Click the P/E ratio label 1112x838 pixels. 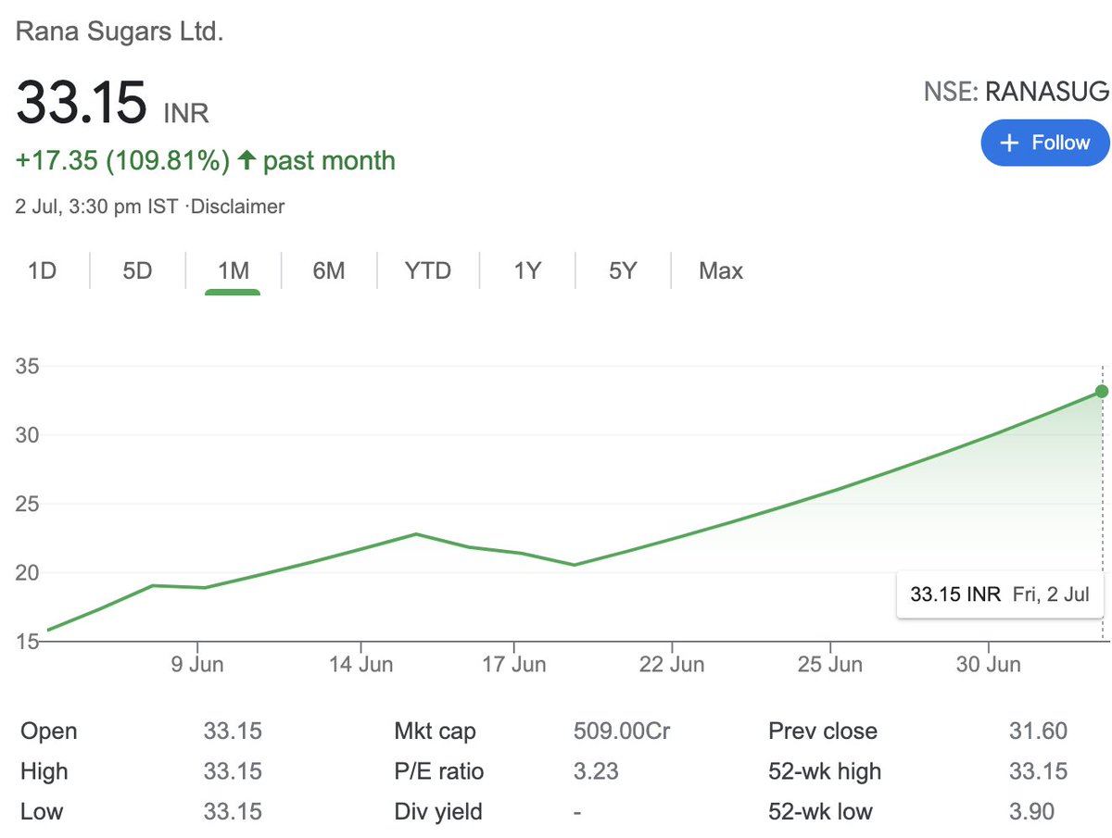point(438,771)
